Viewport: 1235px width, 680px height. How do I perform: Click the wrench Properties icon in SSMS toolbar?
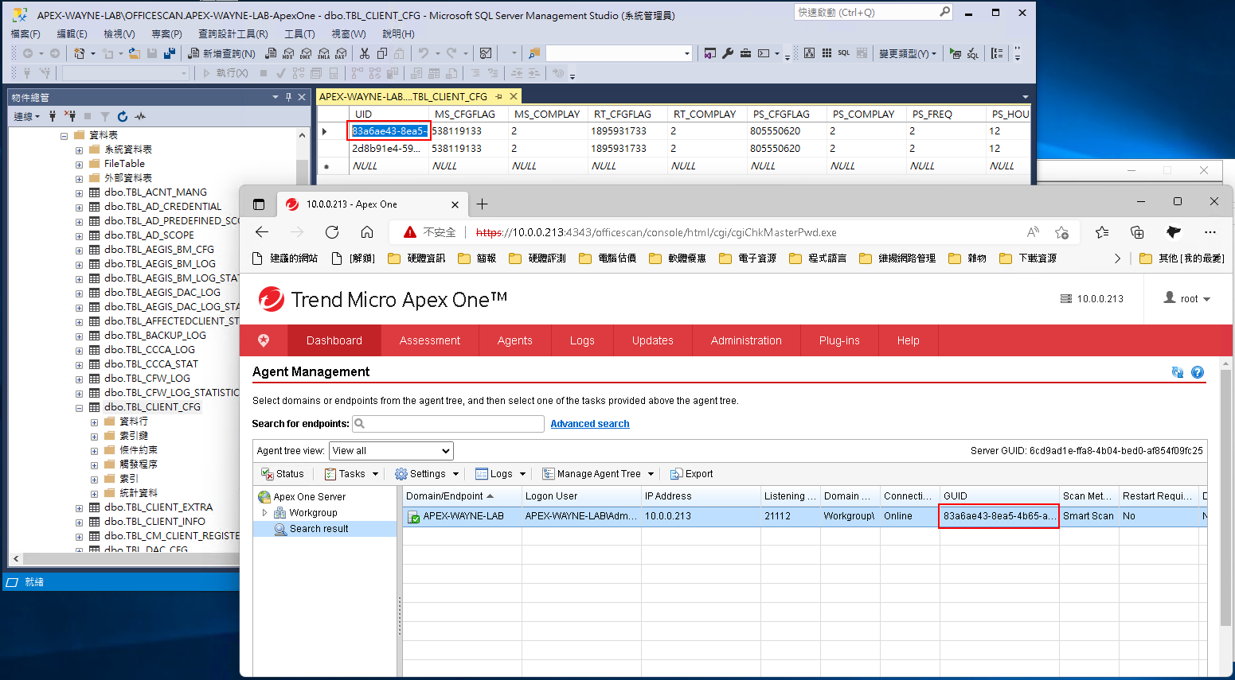click(x=728, y=53)
